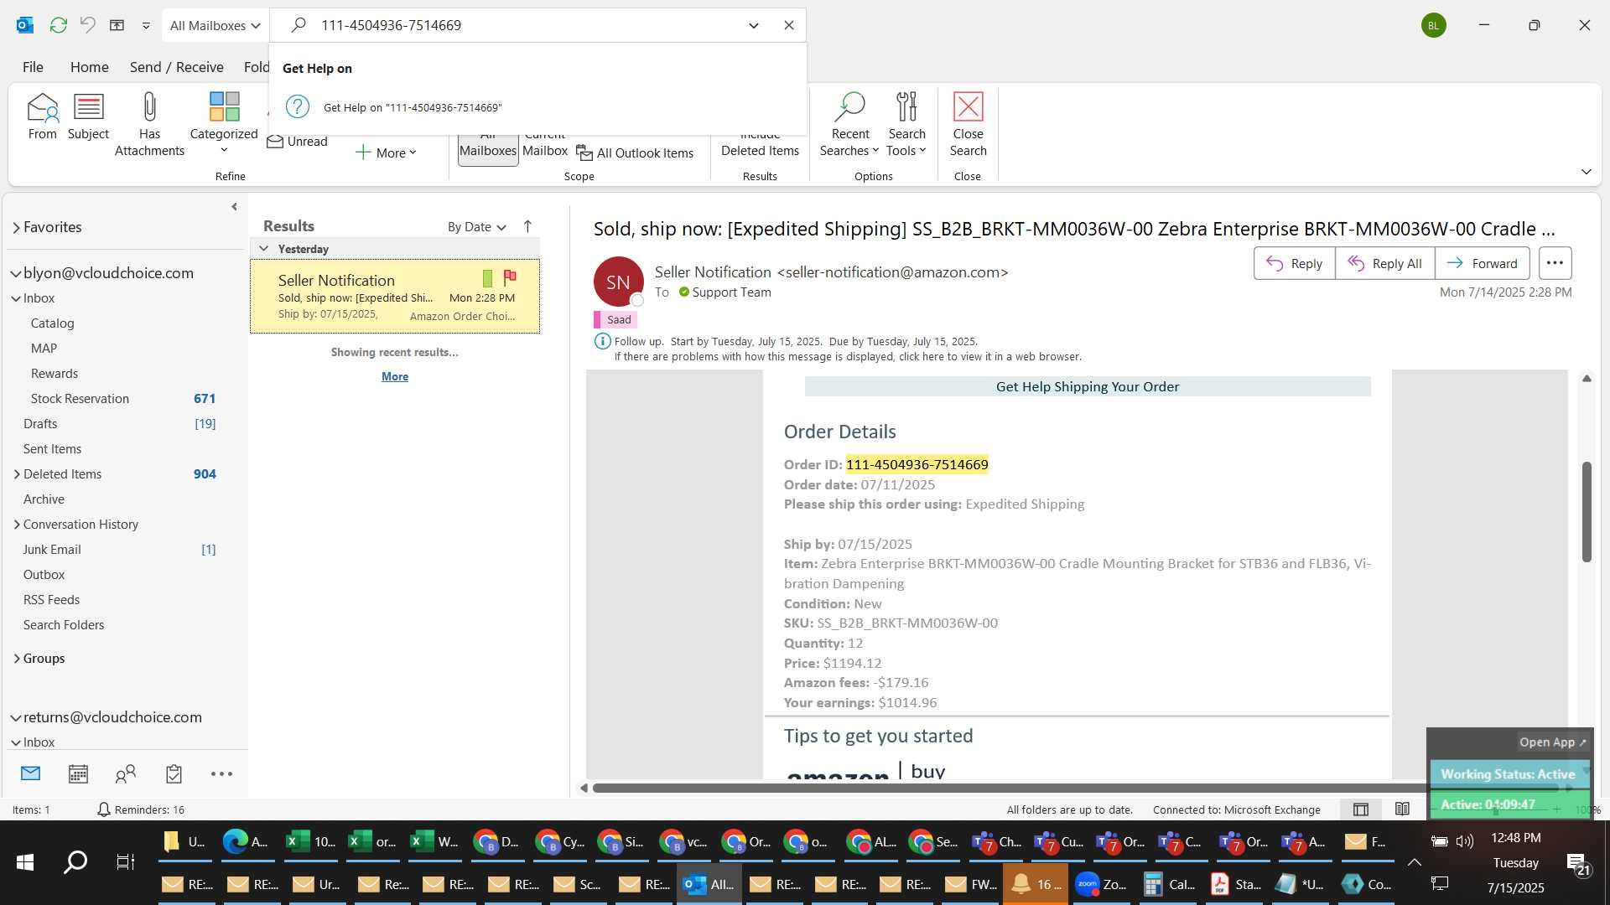
Task: Collapse Yesterday group header
Action: pos(263,249)
